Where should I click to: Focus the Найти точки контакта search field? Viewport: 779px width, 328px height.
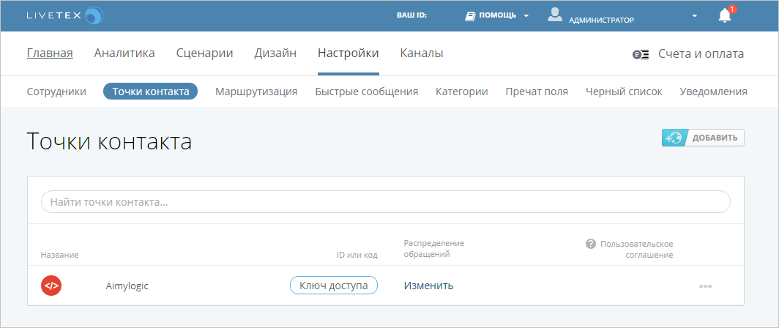(385, 202)
